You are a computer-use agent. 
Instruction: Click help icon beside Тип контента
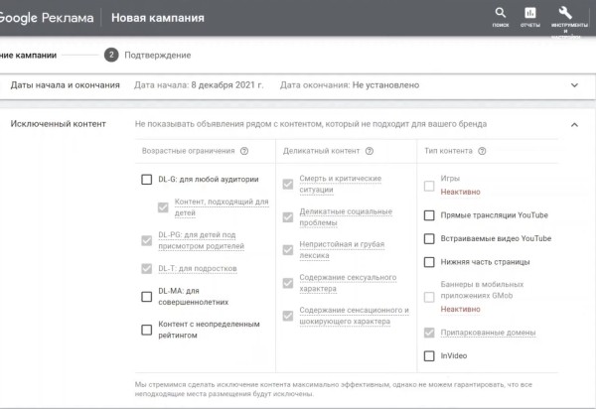483,151
